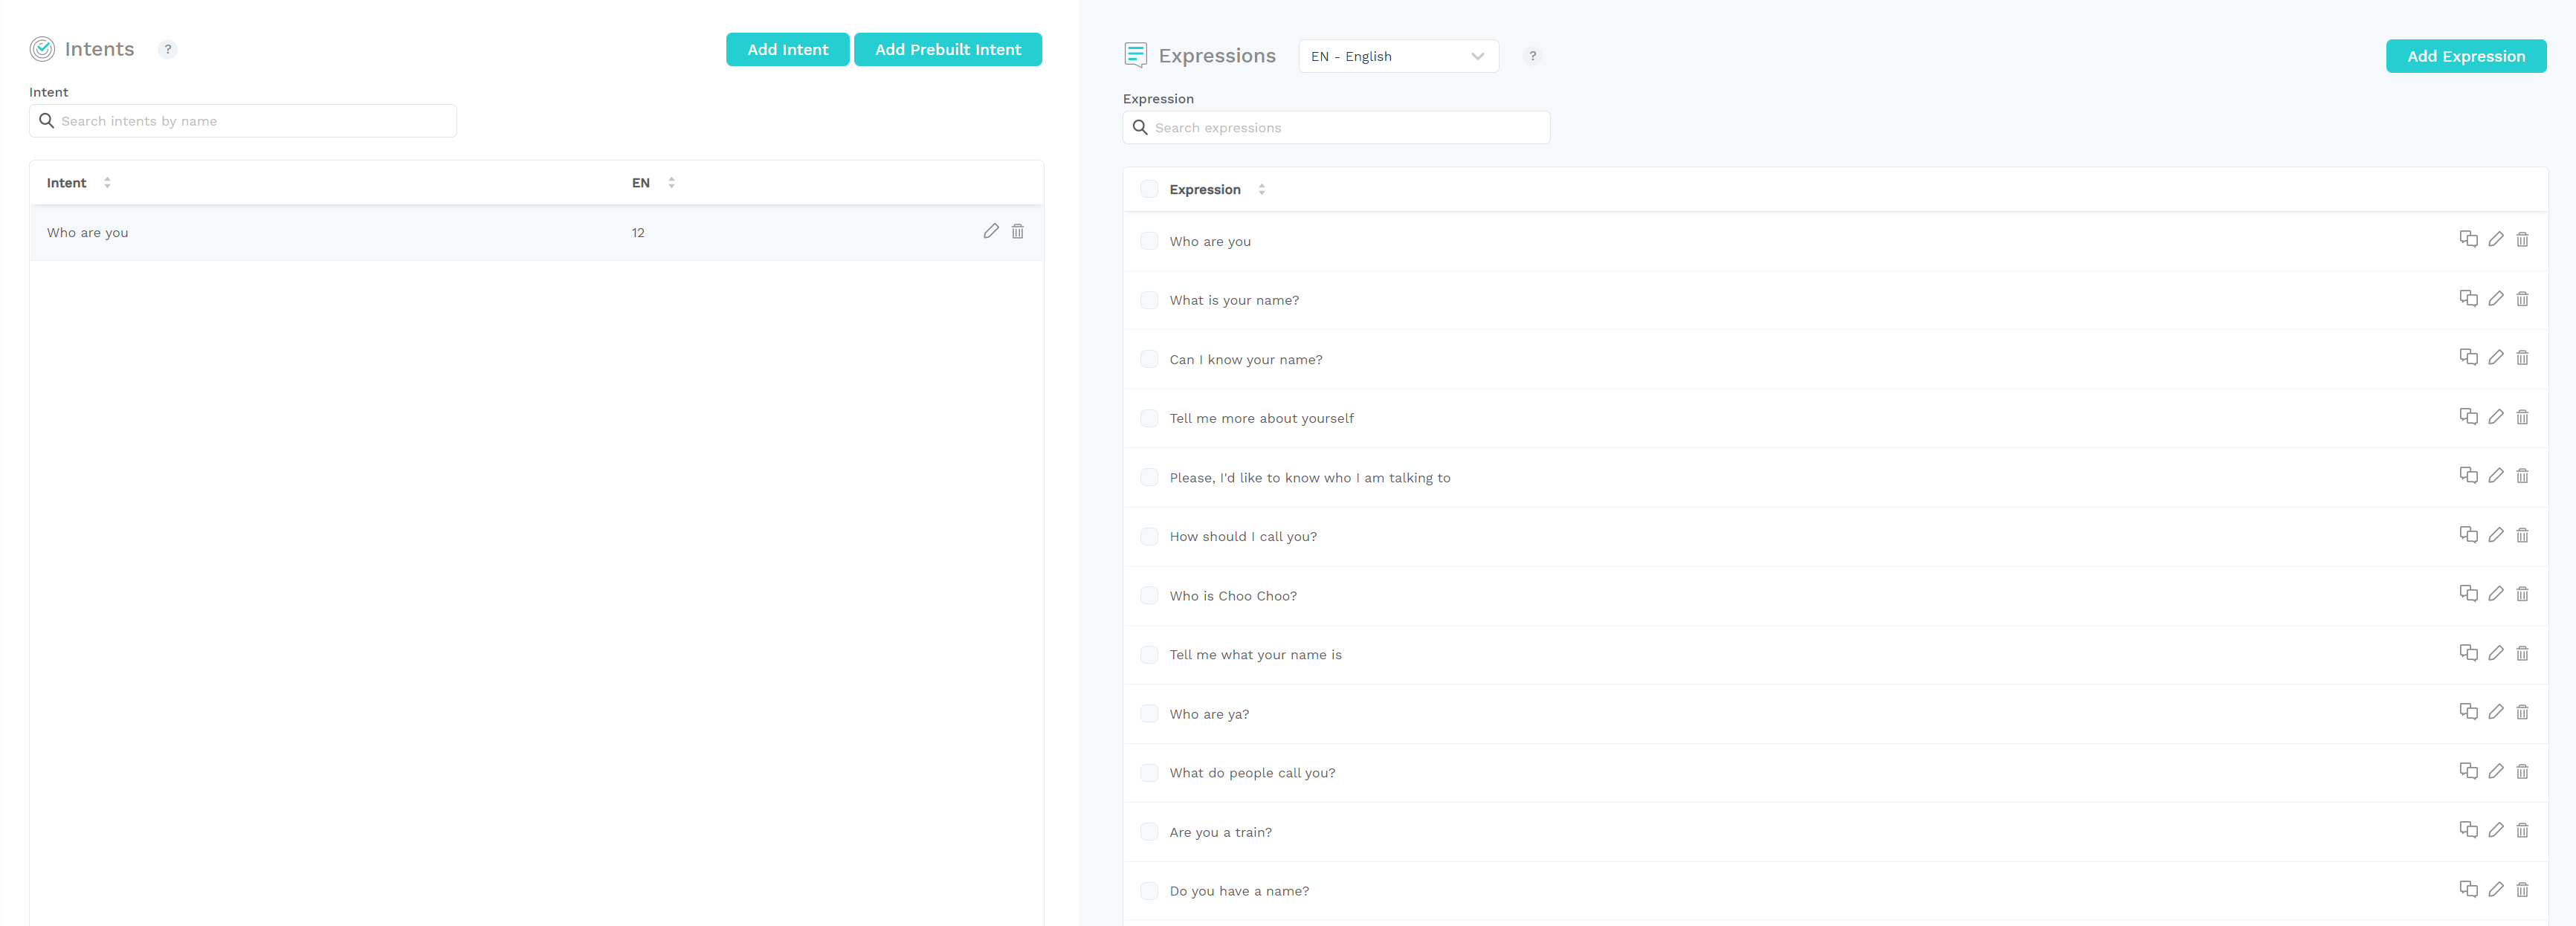Viewport: 2576px width, 926px height.
Task: Check the 'Tell me what your name is' checkbox
Action: point(1149,654)
